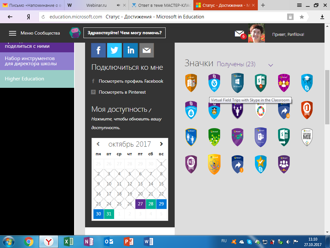
Task: Open browser downloads
Action: click(322, 17)
